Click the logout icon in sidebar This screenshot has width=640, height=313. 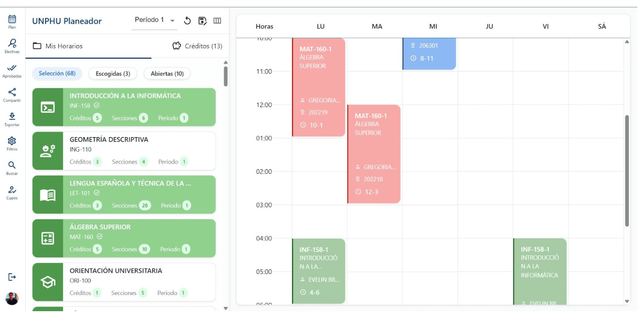(x=12, y=277)
